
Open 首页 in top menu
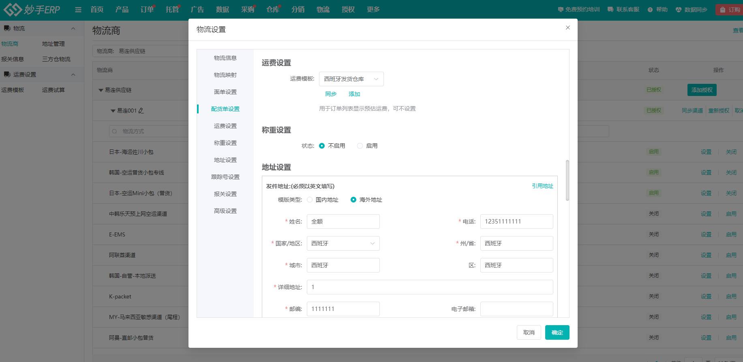(x=97, y=9)
